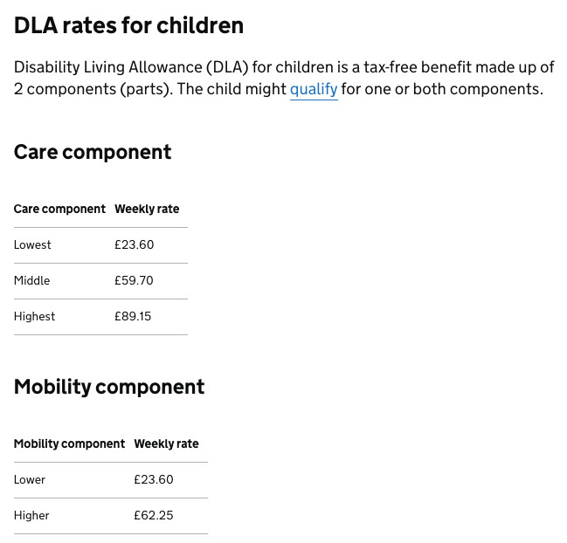Select the 'Mobility component' section heading
Image resolution: width=567 pixels, height=543 pixels.
tap(109, 387)
